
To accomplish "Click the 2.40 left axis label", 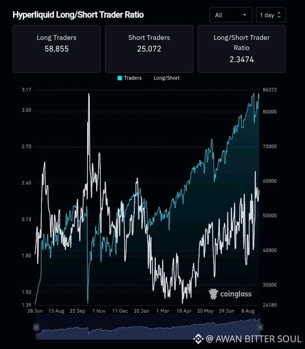I will 27,183.
